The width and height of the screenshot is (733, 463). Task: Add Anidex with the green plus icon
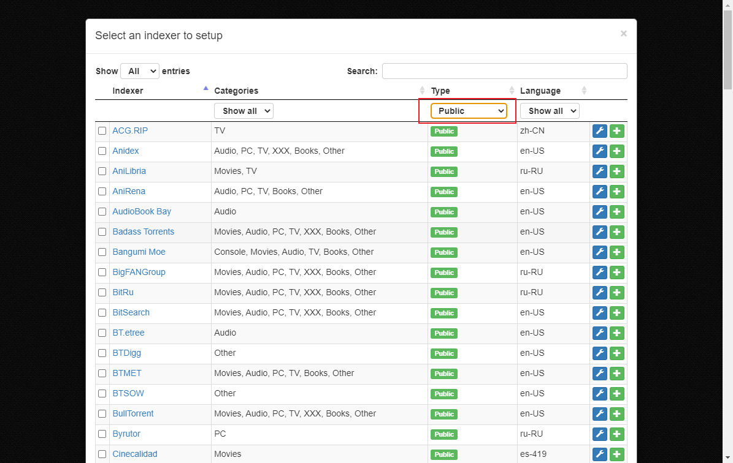pyautogui.click(x=617, y=151)
